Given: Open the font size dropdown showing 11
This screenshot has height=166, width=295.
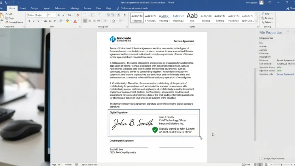Looking at the screenshot, I should pos(55,15).
